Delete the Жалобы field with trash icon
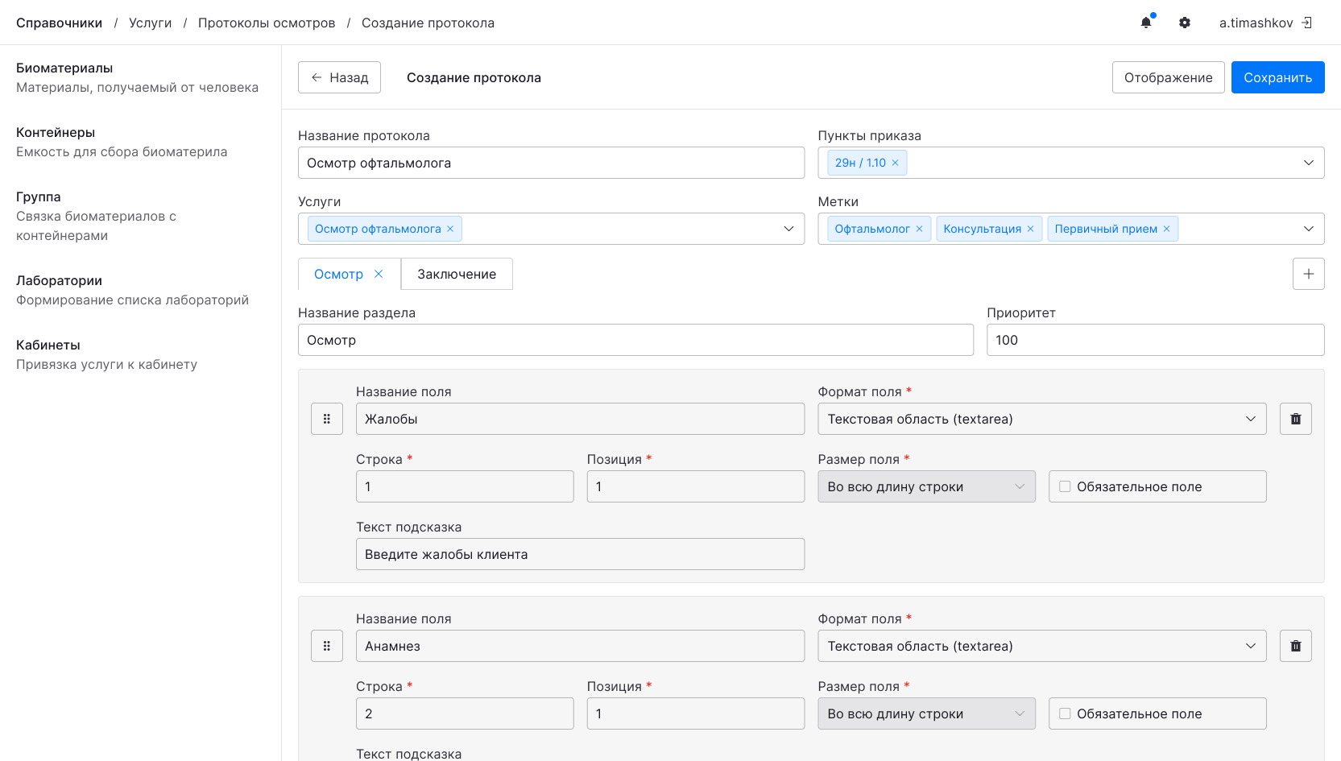The width and height of the screenshot is (1341, 761). [1295, 419]
